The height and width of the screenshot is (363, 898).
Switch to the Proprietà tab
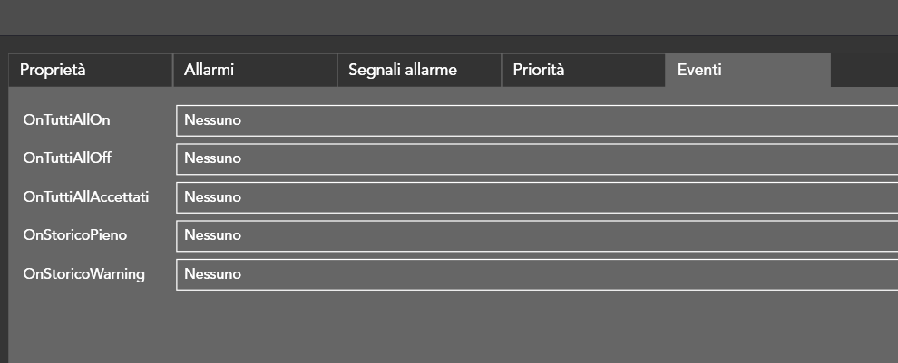tap(91, 71)
